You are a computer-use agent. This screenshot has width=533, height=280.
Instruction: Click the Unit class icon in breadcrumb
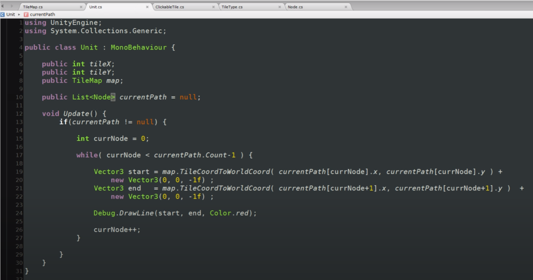pos(3,14)
